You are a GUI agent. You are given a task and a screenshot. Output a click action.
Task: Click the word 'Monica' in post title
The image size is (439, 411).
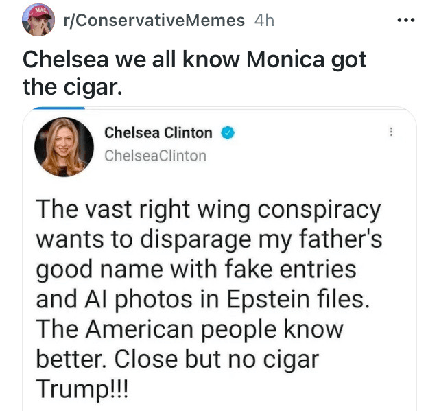(x=285, y=60)
